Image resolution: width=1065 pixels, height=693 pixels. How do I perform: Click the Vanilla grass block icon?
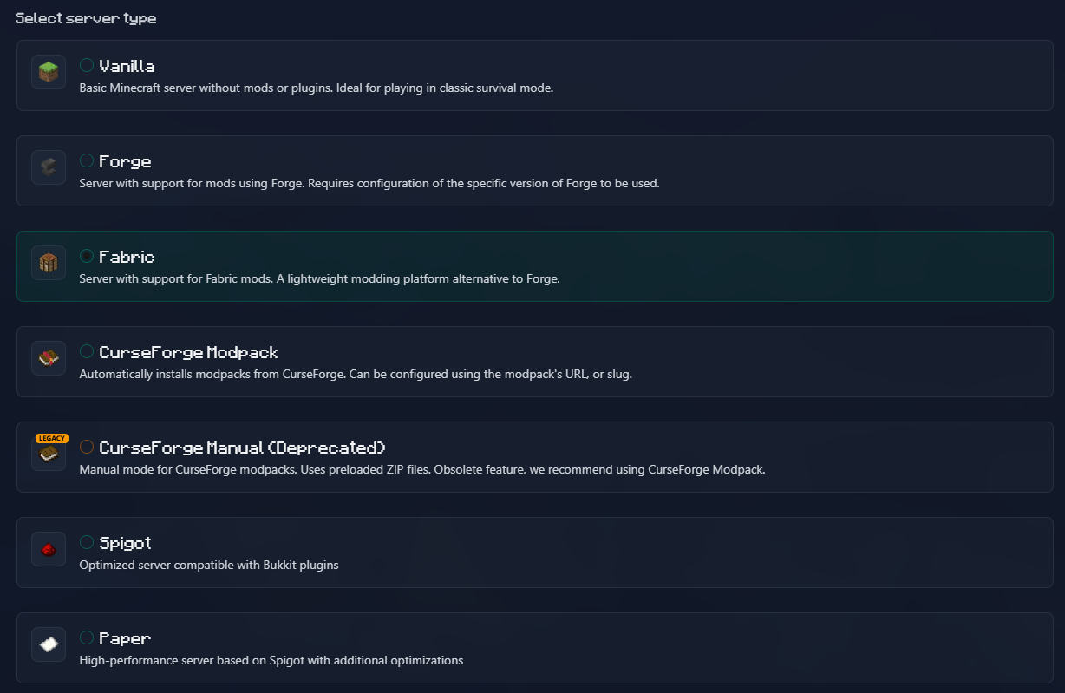tap(49, 72)
